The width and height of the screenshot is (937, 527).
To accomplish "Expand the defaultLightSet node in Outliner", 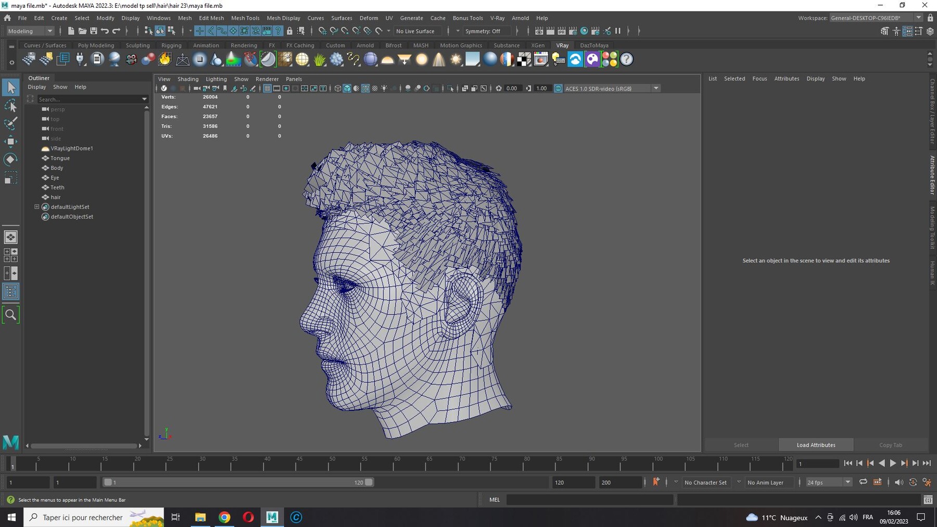I will click(37, 207).
